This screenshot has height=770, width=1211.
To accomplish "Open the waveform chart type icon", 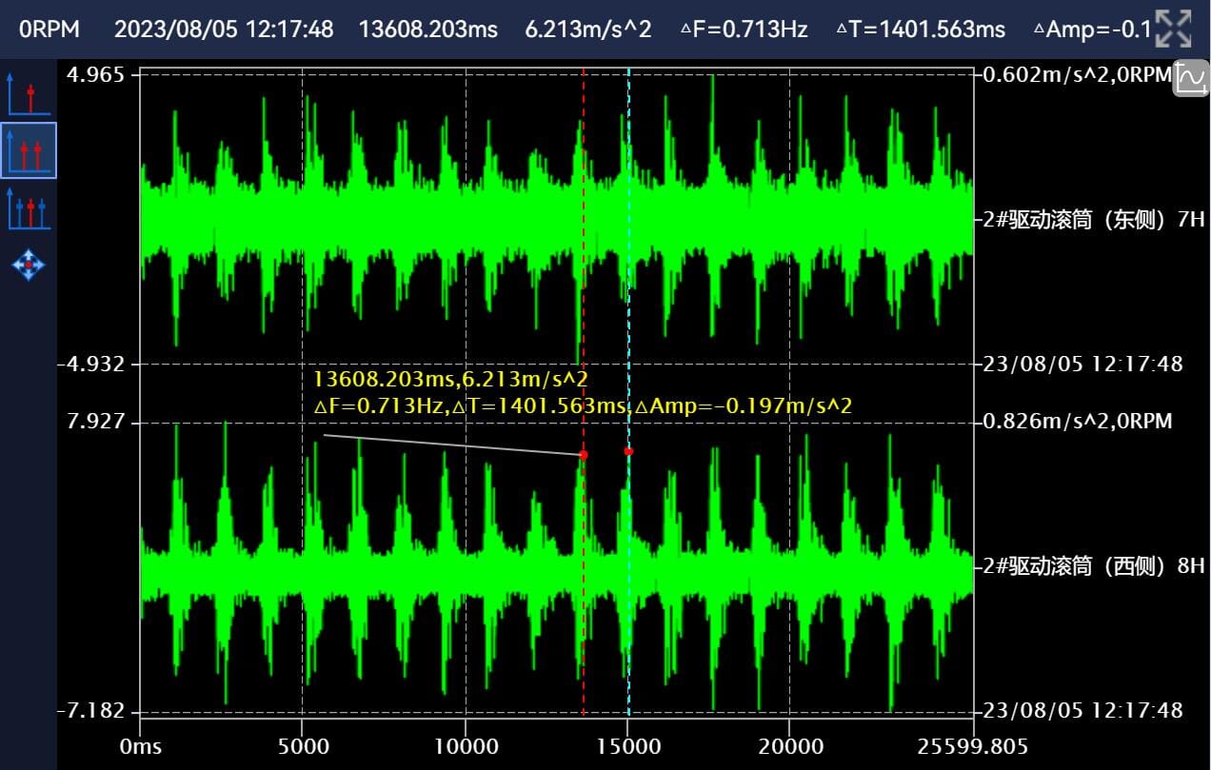I will point(1191,78).
